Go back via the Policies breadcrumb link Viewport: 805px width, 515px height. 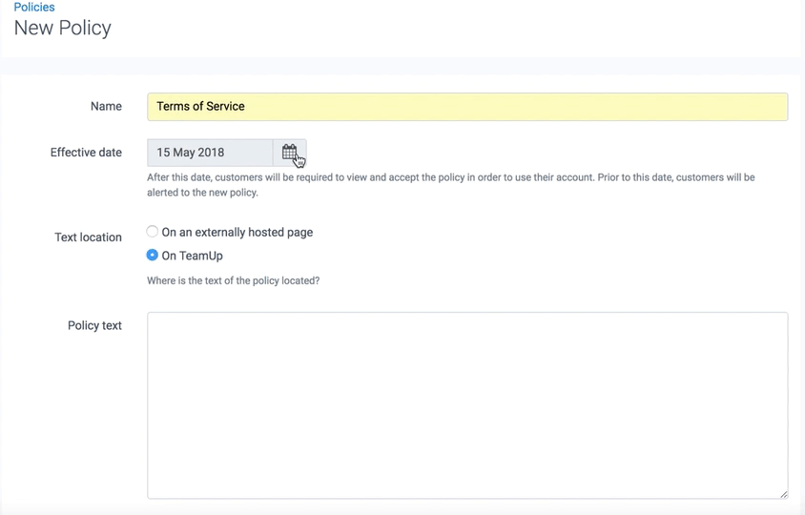[34, 7]
